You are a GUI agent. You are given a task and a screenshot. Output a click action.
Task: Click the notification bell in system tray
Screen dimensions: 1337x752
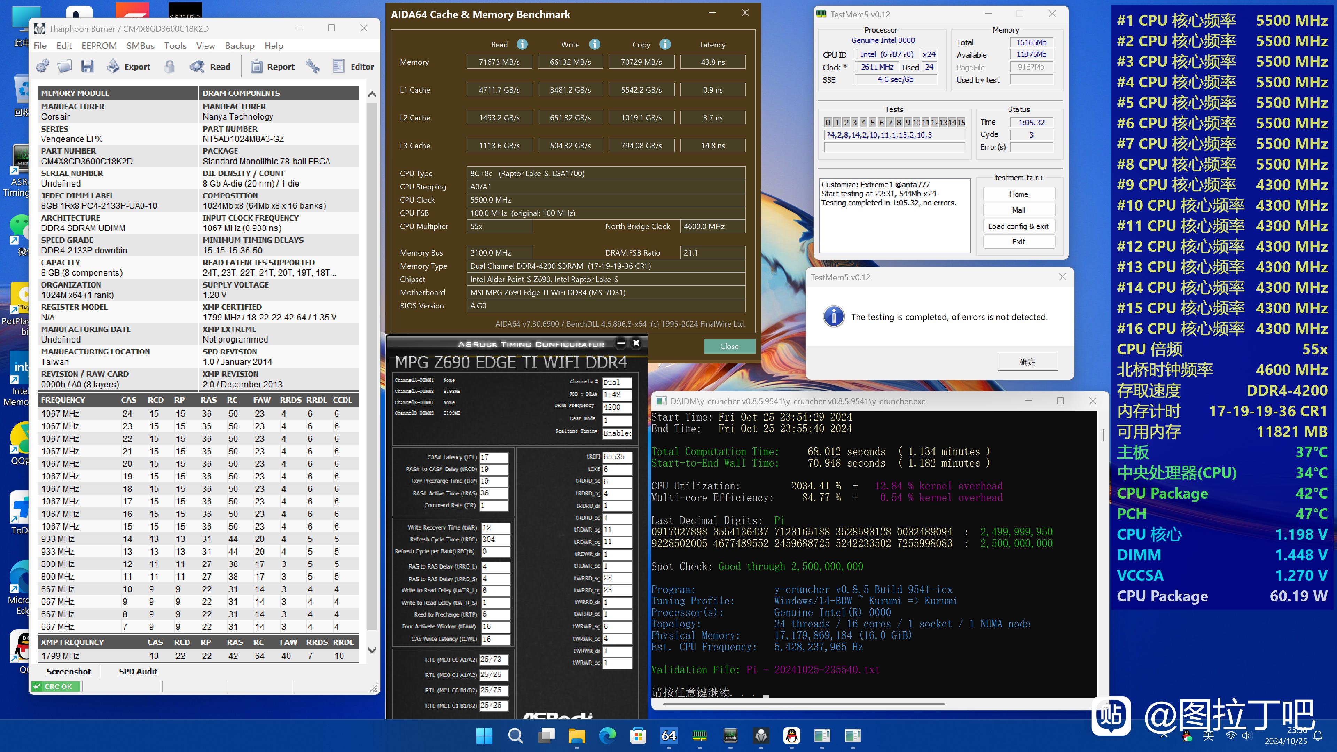(1318, 735)
